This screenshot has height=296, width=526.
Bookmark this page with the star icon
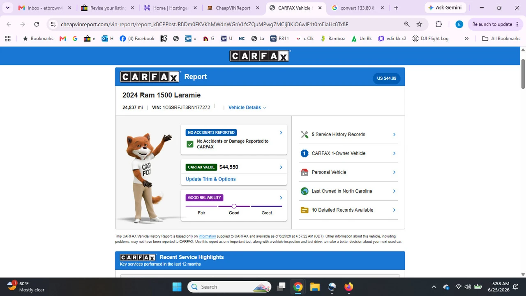click(x=419, y=24)
